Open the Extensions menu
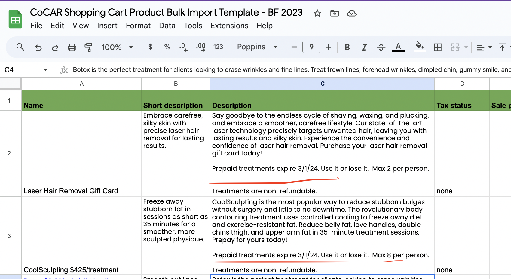 229,26
